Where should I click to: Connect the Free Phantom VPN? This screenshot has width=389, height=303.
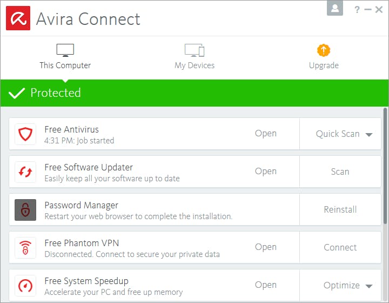pos(340,247)
